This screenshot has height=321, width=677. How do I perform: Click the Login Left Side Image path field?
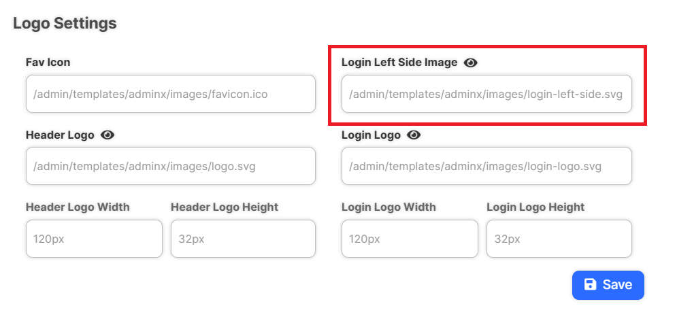486,94
